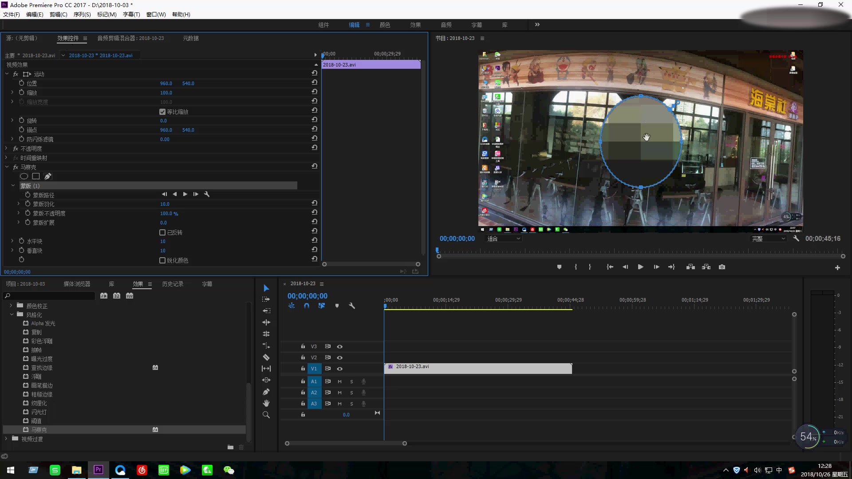852x479 pixels.
Task: Toggle snap magnet icon in timeline
Action: pyautogui.click(x=307, y=306)
